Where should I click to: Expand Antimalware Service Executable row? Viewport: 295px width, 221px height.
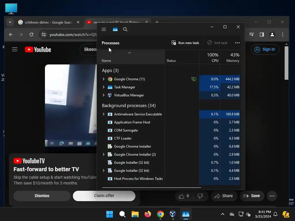[103, 114]
